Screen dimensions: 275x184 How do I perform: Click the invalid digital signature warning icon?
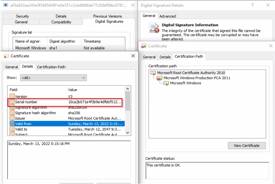pyautogui.click(x=154, y=28)
